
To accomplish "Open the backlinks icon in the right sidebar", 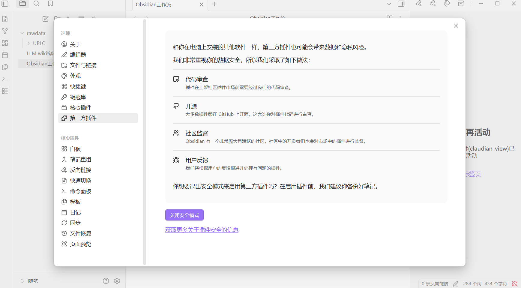I will pos(419,4).
